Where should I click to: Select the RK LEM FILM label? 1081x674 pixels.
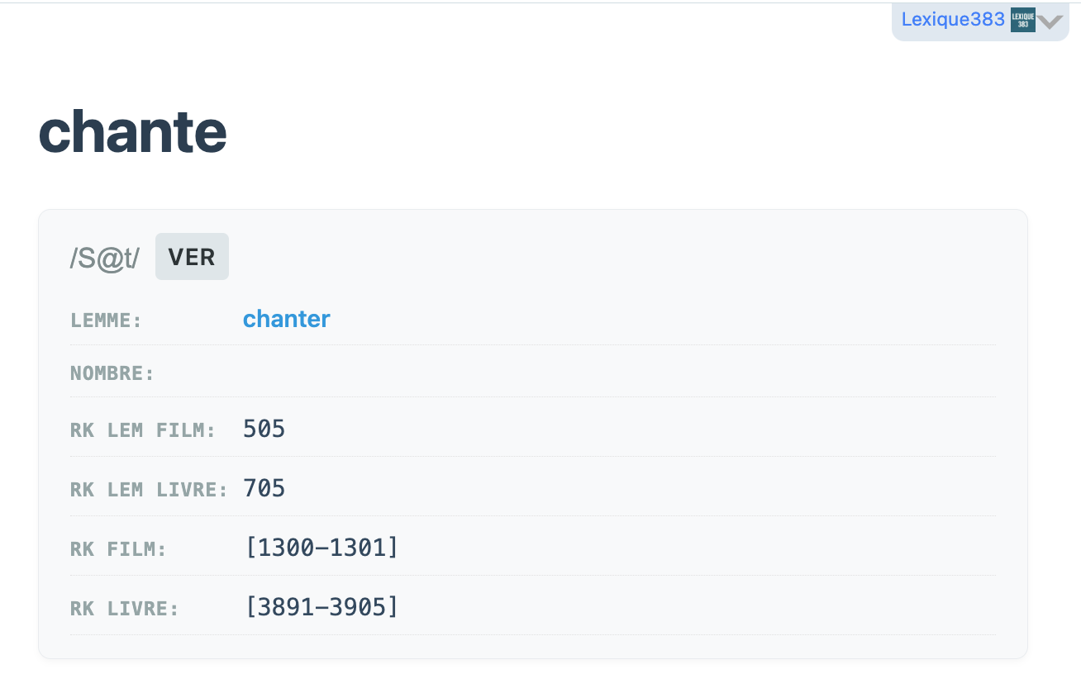click(x=143, y=430)
